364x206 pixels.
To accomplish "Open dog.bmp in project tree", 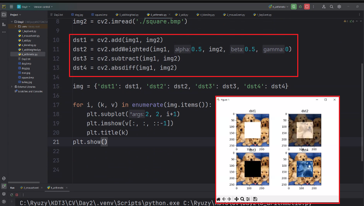I will pos(25,63).
